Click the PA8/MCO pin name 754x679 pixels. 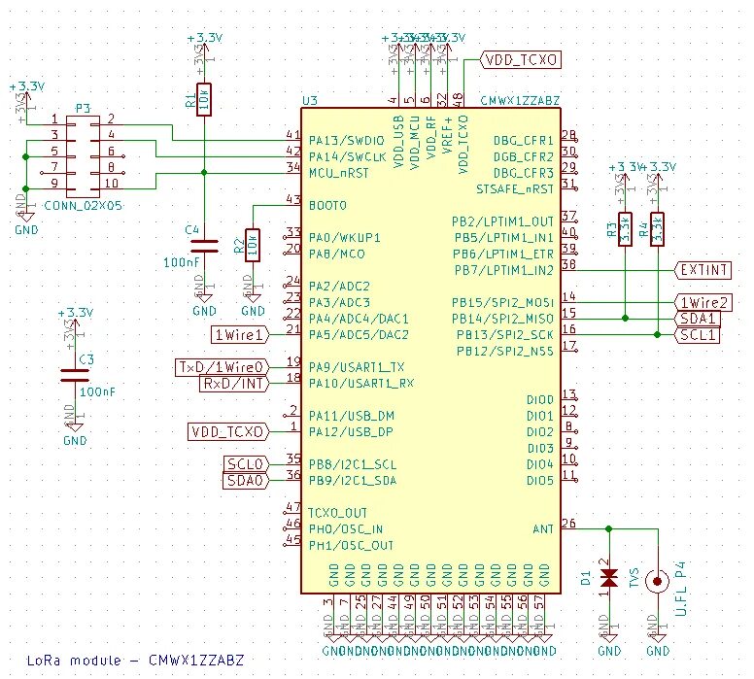tap(336, 254)
